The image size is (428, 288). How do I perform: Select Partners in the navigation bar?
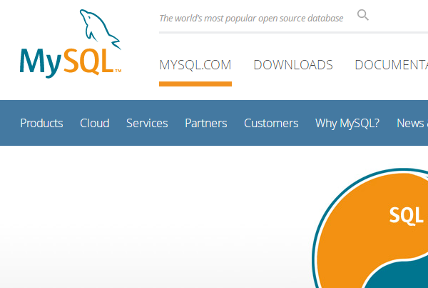(x=206, y=123)
